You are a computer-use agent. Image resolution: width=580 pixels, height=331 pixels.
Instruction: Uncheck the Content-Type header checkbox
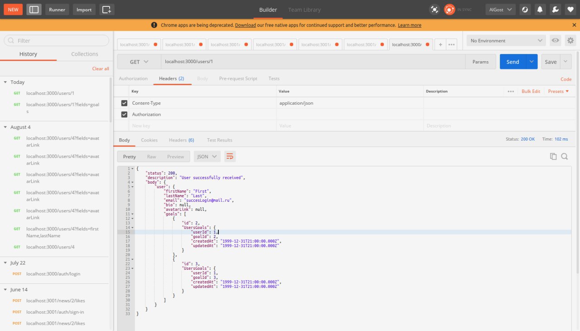(x=124, y=103)
